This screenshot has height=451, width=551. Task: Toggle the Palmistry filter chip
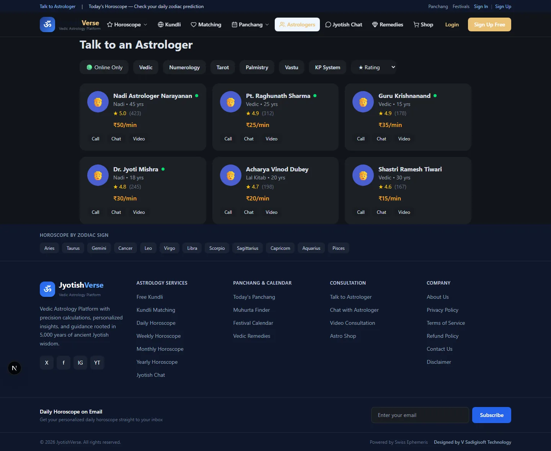point(257,67)
